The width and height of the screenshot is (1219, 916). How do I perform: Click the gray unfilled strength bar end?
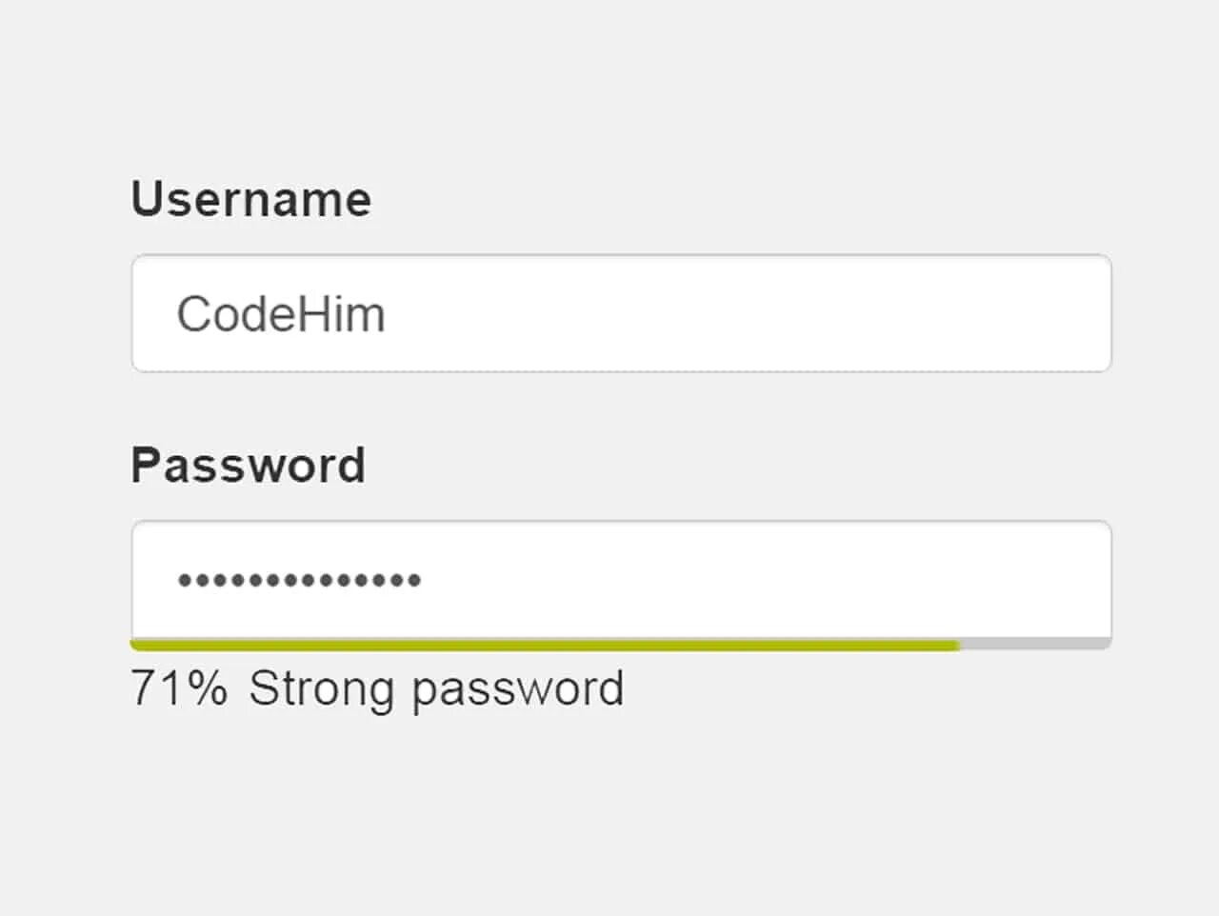1036,645
